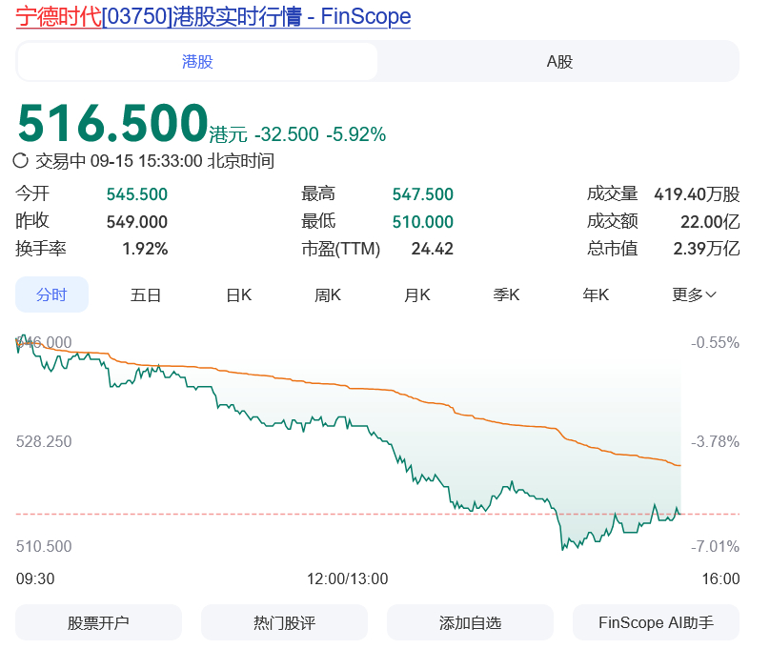The height and width of the screenshot is (649, 770).
Task: Click the end of the orange average price line
Action: click(x=679, y=465)
